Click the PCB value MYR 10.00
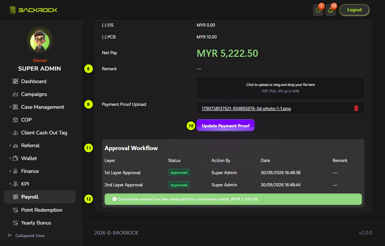 coord(207,37)
